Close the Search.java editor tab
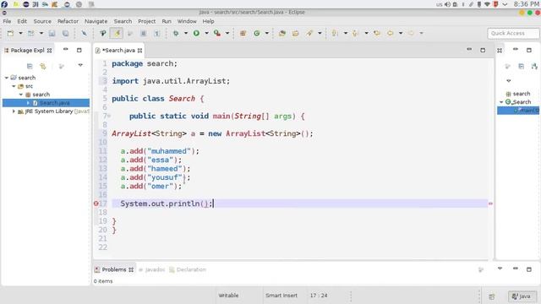 pos(139,51)
